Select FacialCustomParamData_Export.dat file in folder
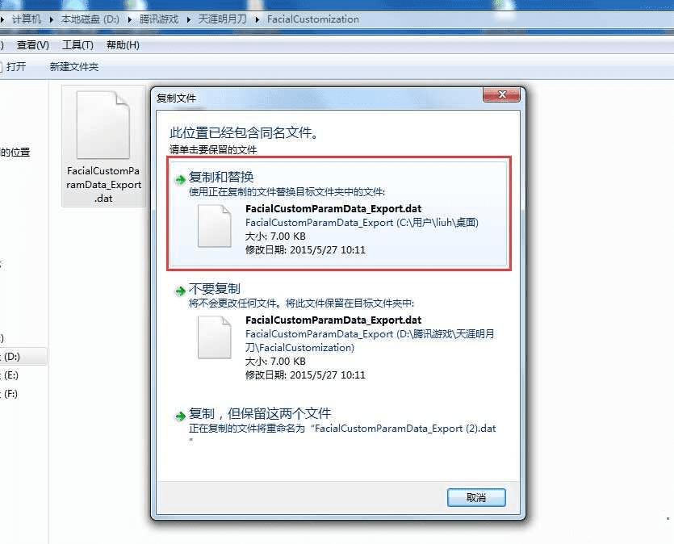Viewport: 674px width, 544px height. click(x=103, y=146)
